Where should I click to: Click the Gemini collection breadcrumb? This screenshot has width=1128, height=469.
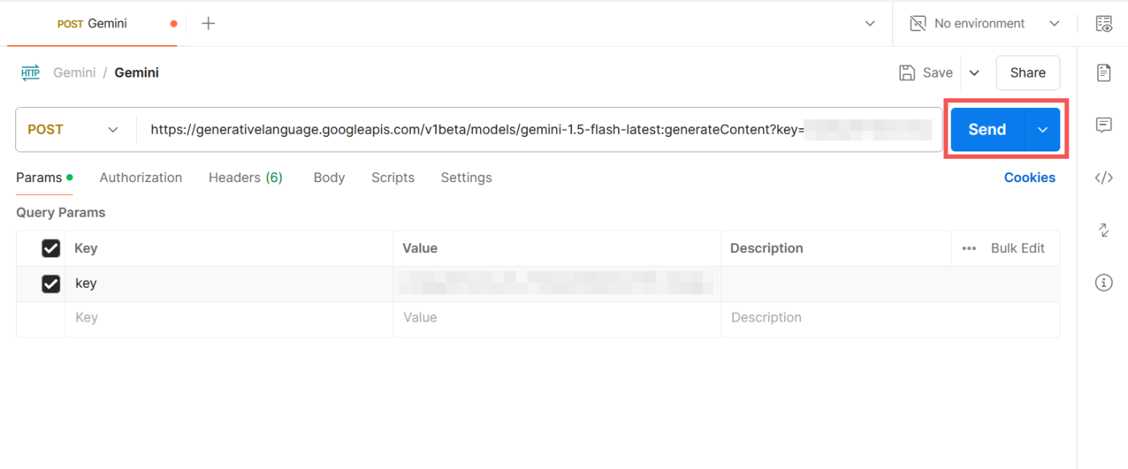click(x=75, y=73)
